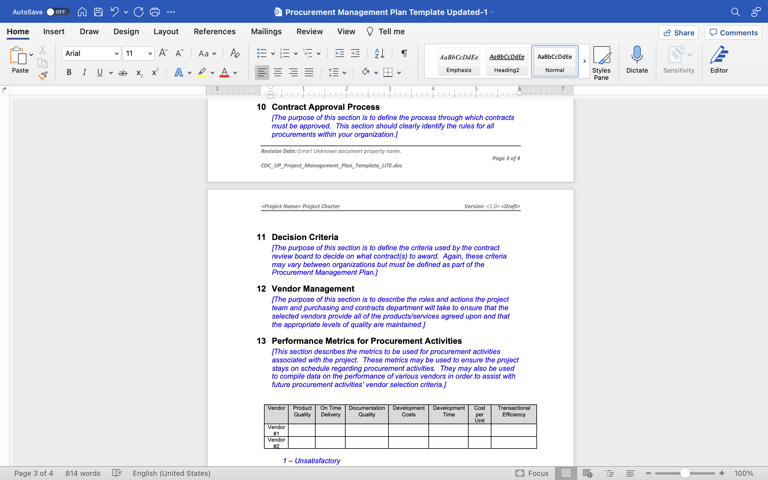Apply the Heading2 style from gallery
Screen dimensions: 768x480
pos(507,61)
